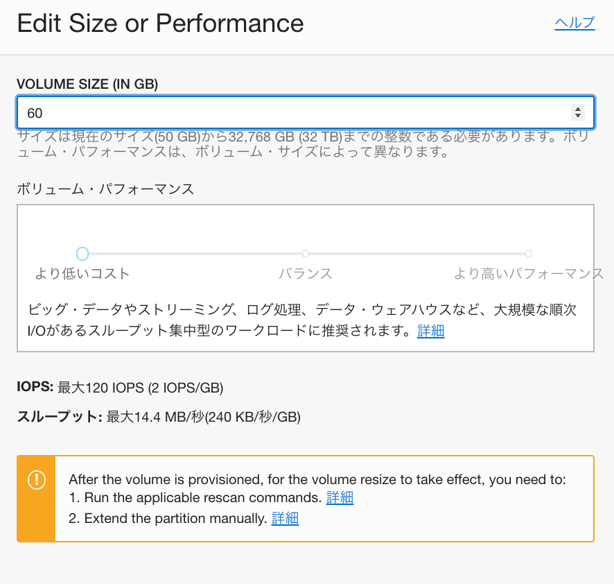Open 詳細 link in workload description
Screen dimensions: 614x584
click(x=431, y=331)
